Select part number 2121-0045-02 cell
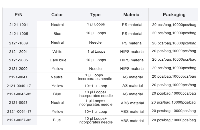Viewport: 200px width, 130px height. 18,94
